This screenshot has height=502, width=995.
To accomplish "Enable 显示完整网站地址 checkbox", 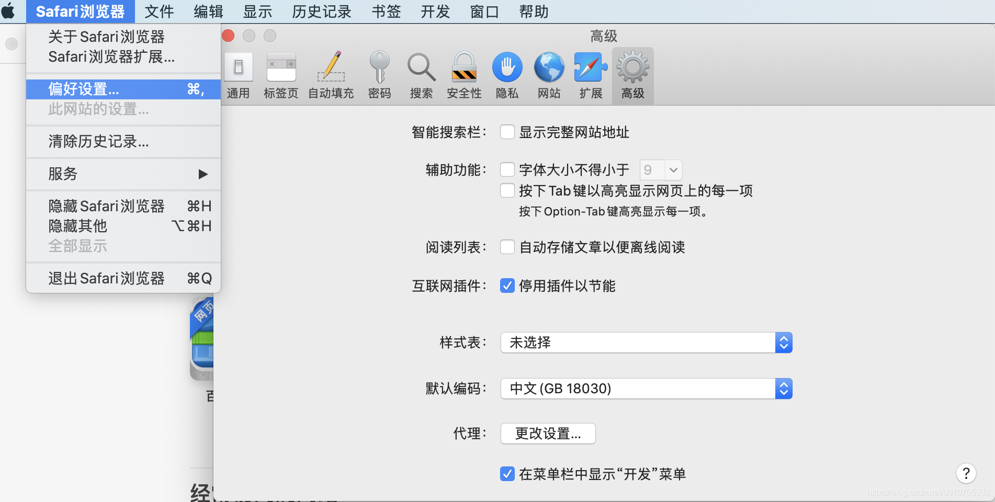I will point(507,132).
